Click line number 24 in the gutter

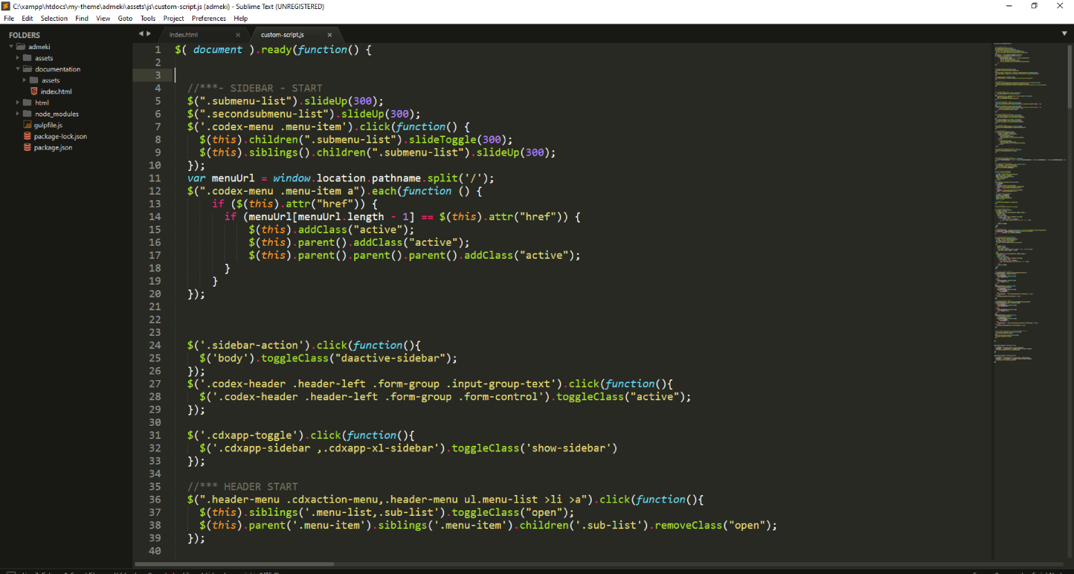click(155, 346)
